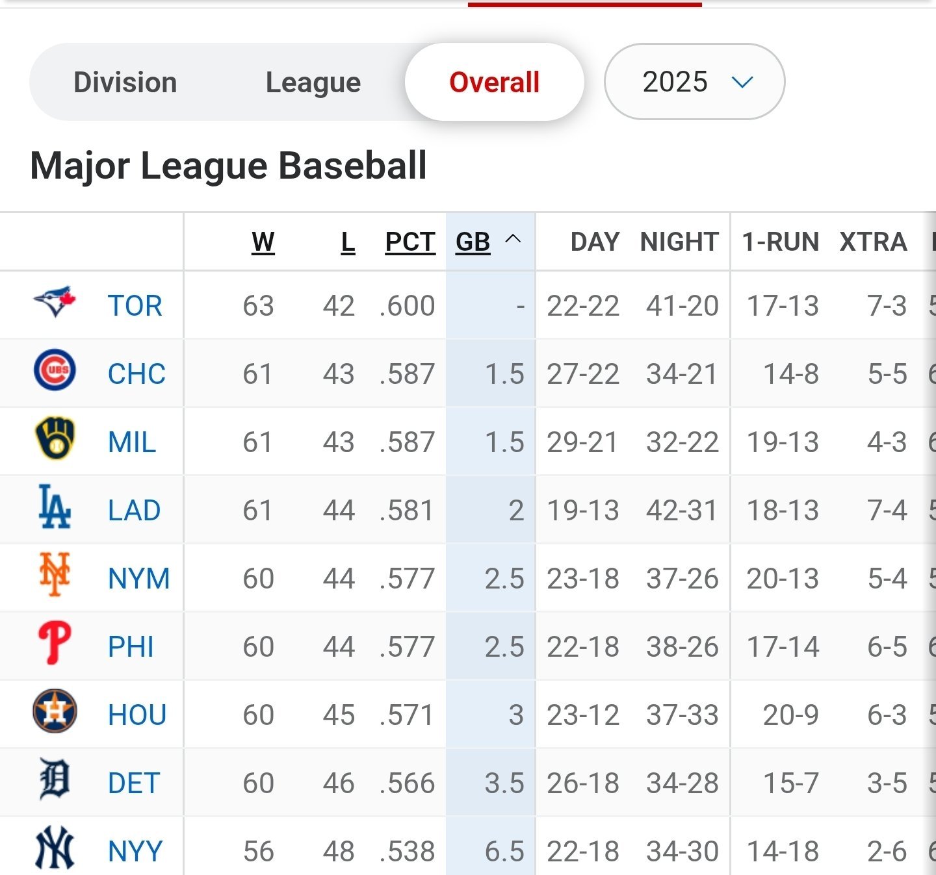Open the HOU team link
Viewport: 936px width, 875px height.
click(137, 715)
